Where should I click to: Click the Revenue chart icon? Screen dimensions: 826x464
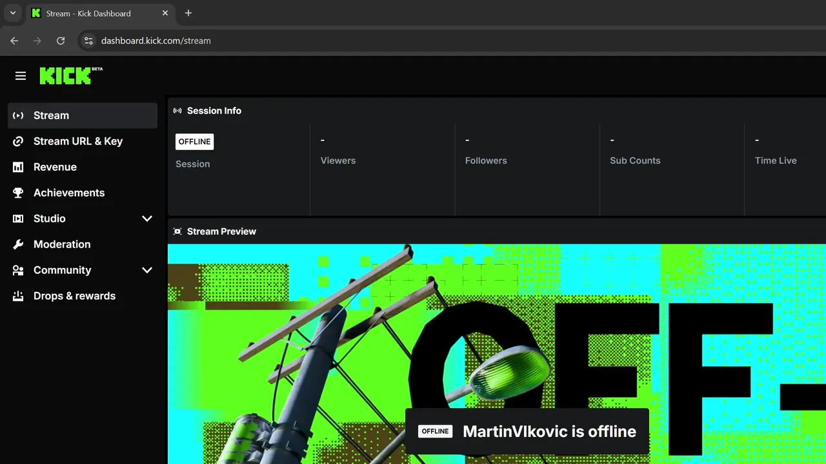point(18,167)
